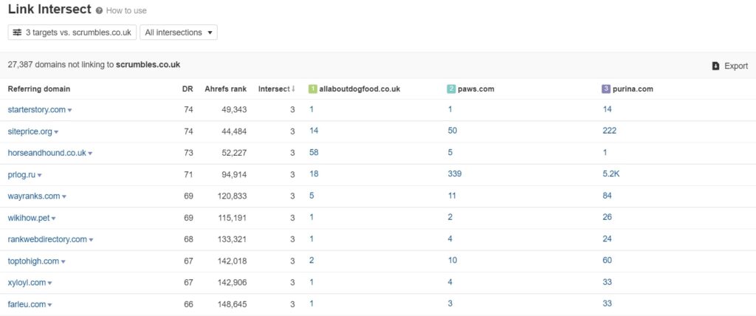Viewport: 756px width, 316px height.
Task: Open the farleu.com domain link
Action: pyautogui.click(x=27, y=304)
